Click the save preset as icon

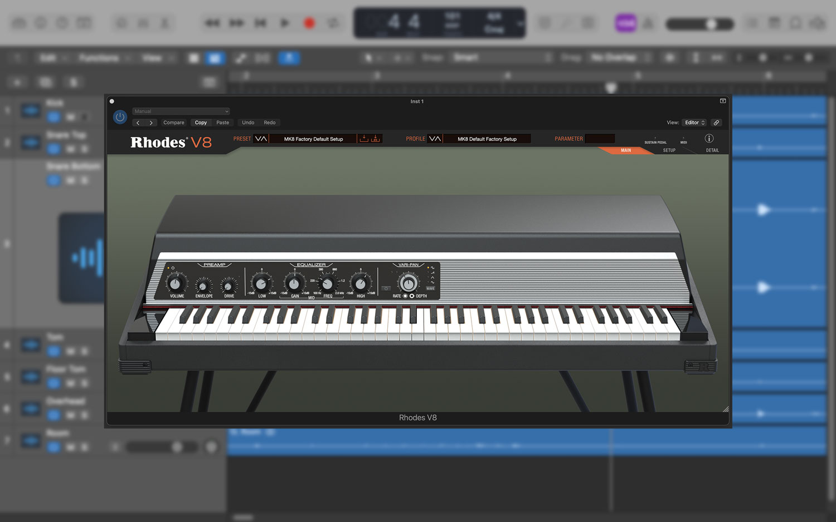pyautogui.click(x=376, y=139)
